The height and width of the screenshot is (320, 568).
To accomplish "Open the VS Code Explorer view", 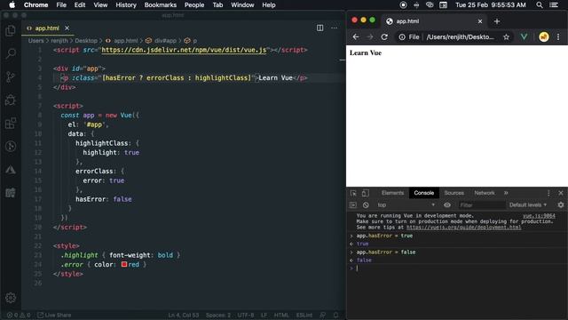I will (x=11, y=31).
